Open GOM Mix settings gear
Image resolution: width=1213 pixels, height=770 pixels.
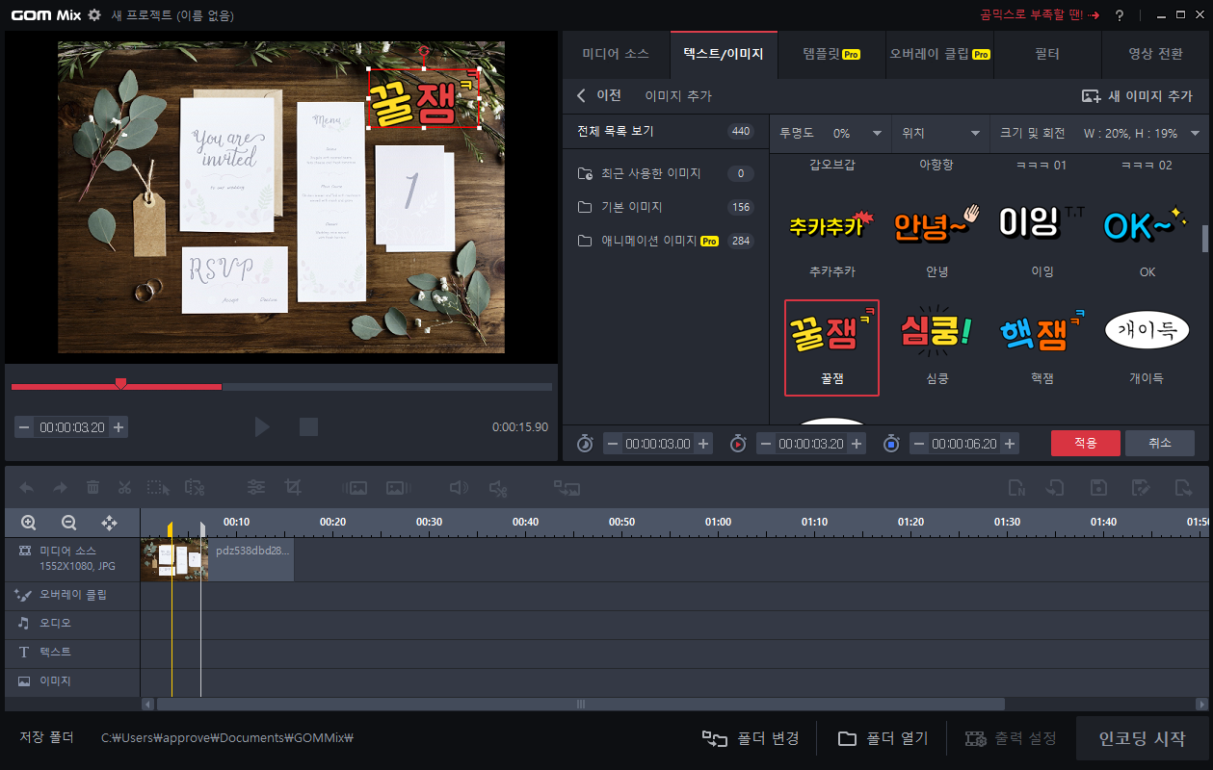tap(93, 15)
